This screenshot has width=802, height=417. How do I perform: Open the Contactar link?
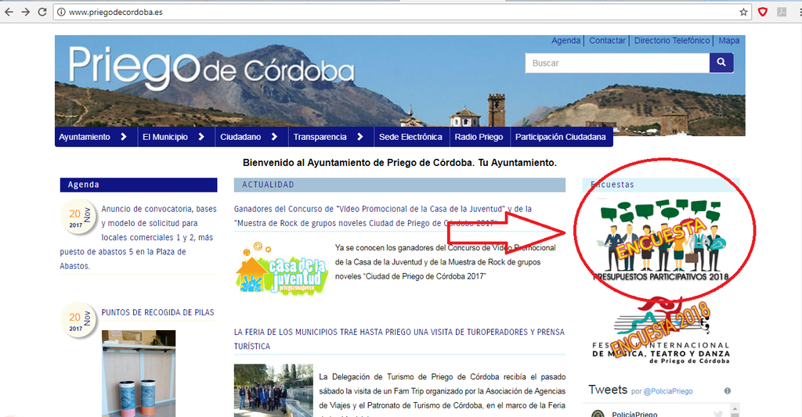coord(607,41)
